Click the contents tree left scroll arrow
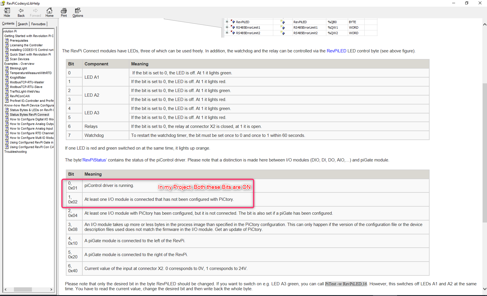Viewport: 487px width, 296px height. [6, 289]
